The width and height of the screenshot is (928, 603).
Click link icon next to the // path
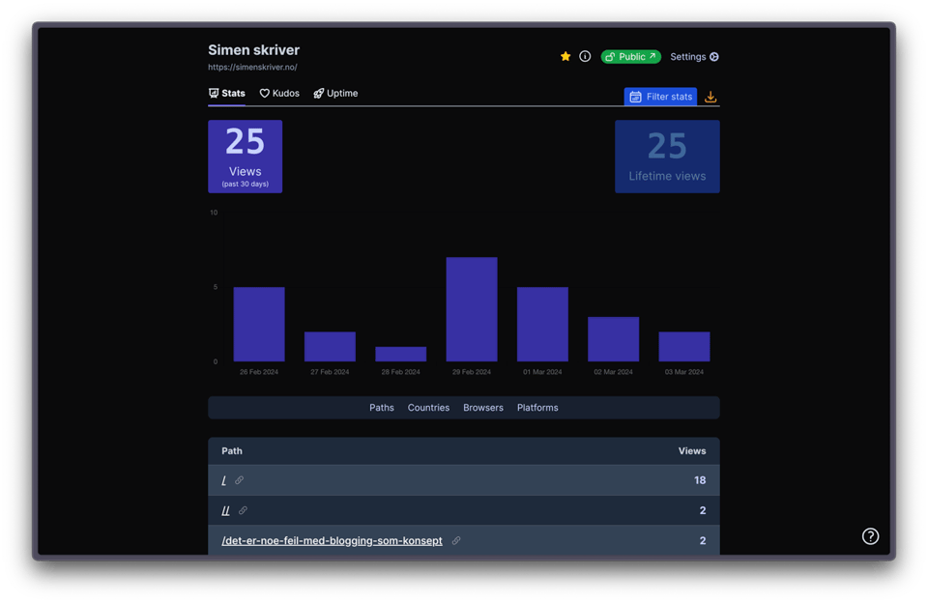coord(243,510)
